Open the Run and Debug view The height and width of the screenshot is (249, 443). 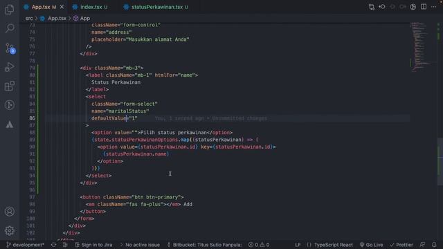click(x=10, y=67)
